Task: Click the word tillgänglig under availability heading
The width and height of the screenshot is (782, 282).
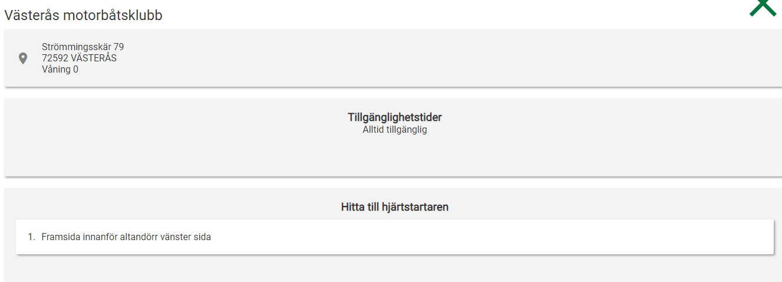Action: point(407,130)
